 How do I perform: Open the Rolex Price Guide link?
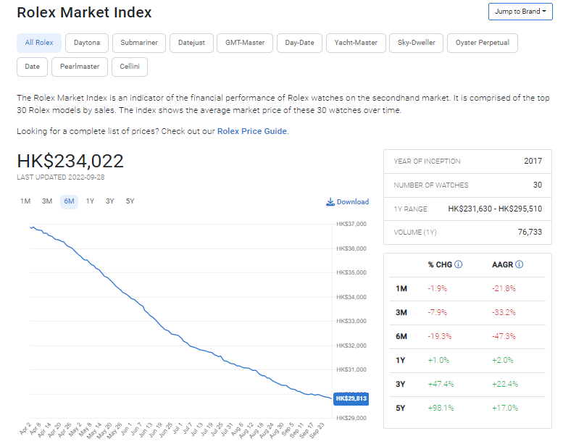(252, 131)
